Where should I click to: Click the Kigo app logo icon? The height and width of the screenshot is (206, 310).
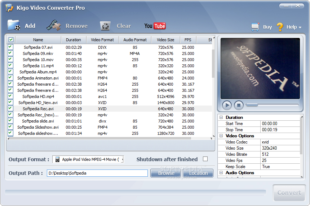pyautogui.click(x=9, y=8)
